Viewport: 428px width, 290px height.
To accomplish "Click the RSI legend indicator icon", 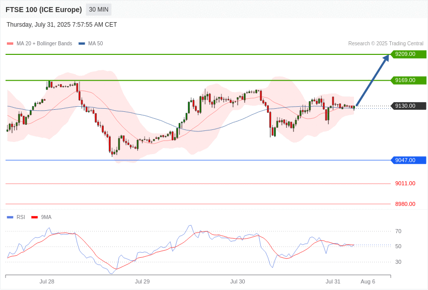I will [x=9, y=217].
